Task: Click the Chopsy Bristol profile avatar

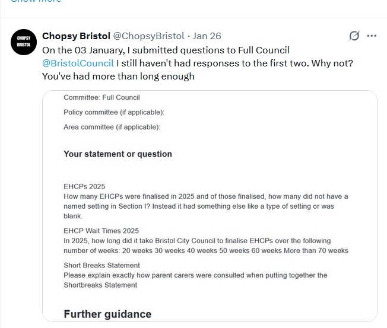Action: point(24,42)
